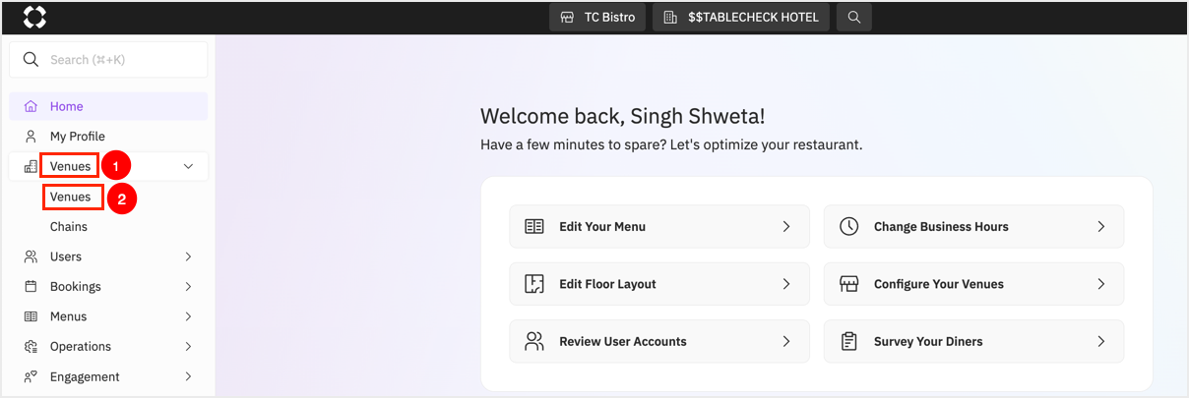Open the search magnifier in the top bar
Screen dimensions: 1189x398
854,18
